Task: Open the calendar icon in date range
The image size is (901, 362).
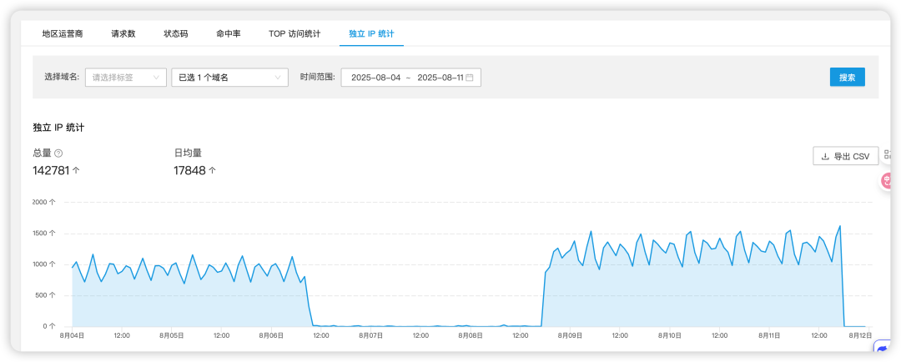Action: (470, 77)
